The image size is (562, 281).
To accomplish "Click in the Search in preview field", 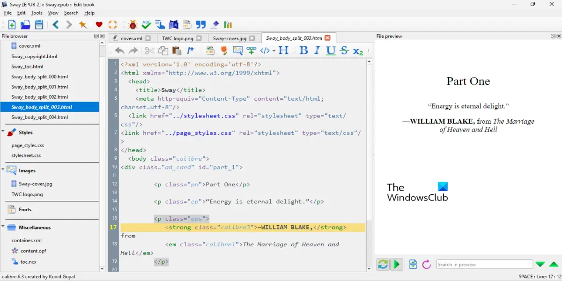I will 485,265.
